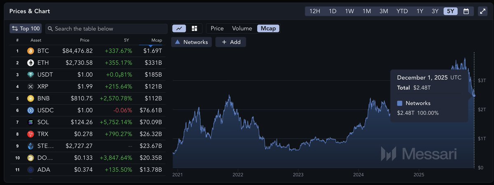Click the ADA Cardano icon
The height and width of the screenshot is (185, 494).
30,170
